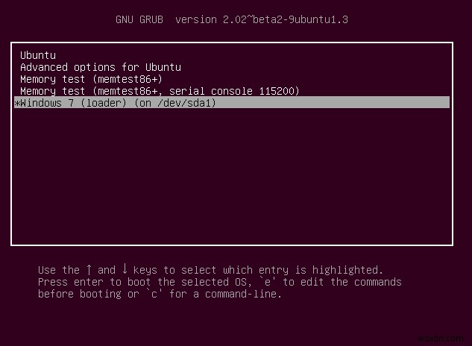472x346 pixels.
Task: Boot the highlighted Windows 7 (loader) entry
Action: click(x=119, y=103)
